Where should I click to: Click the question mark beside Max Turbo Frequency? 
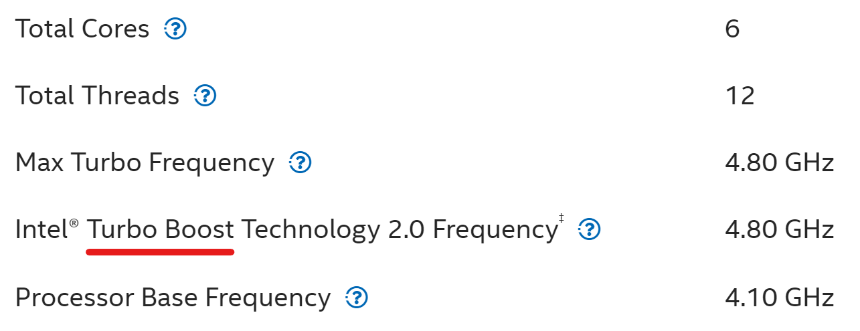pos(300,162)
